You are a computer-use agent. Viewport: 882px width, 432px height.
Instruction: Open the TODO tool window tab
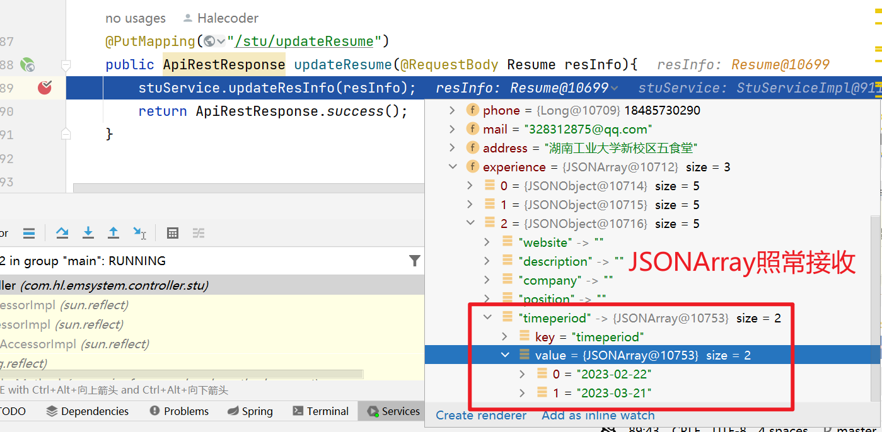[14, 411]
